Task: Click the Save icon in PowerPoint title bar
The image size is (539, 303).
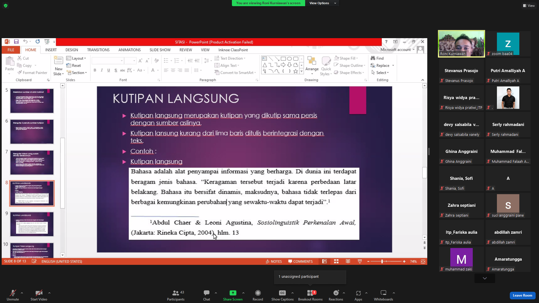Action: pos(16,42)
